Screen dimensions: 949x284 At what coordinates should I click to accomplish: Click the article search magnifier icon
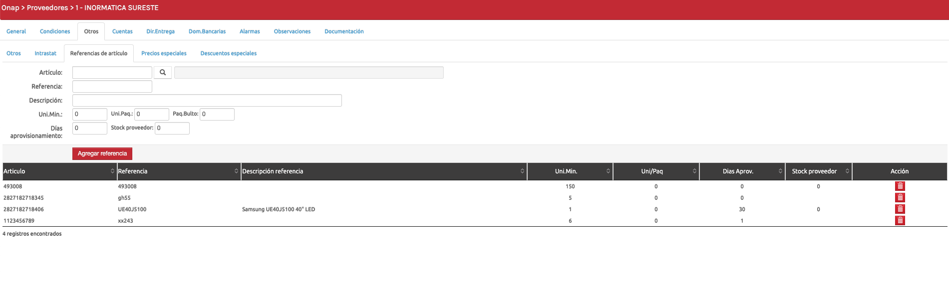click(x=163, y=73)
